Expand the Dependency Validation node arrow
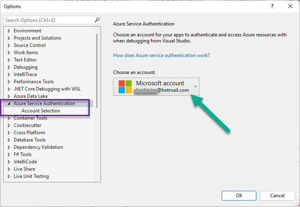The image size is (300, 207). coord(9,147)
